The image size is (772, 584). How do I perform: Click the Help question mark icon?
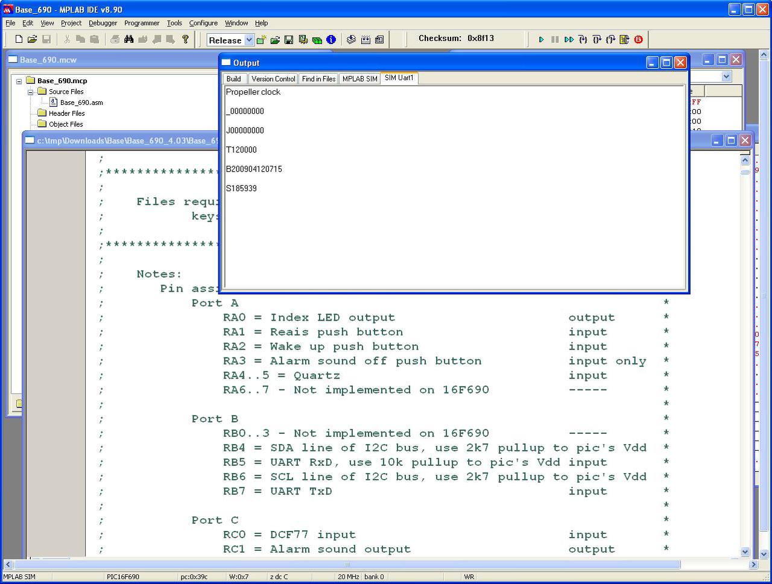click(185, 39)
